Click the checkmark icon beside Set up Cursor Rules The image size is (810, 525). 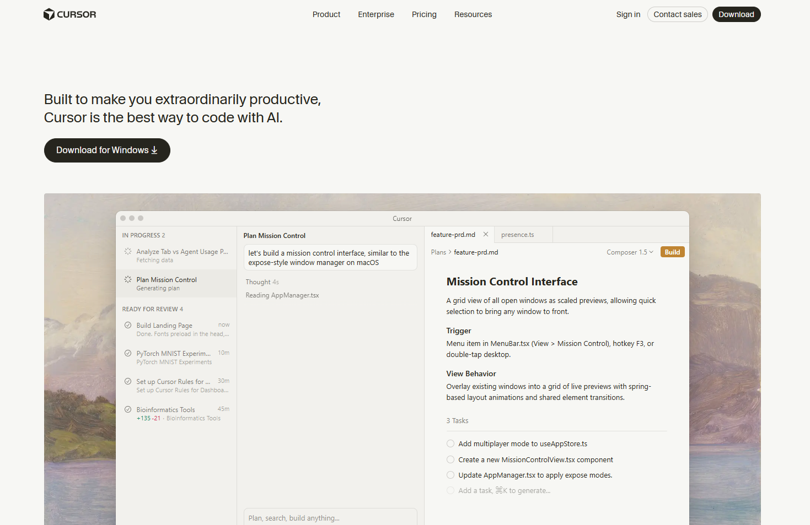pos(128,381)
